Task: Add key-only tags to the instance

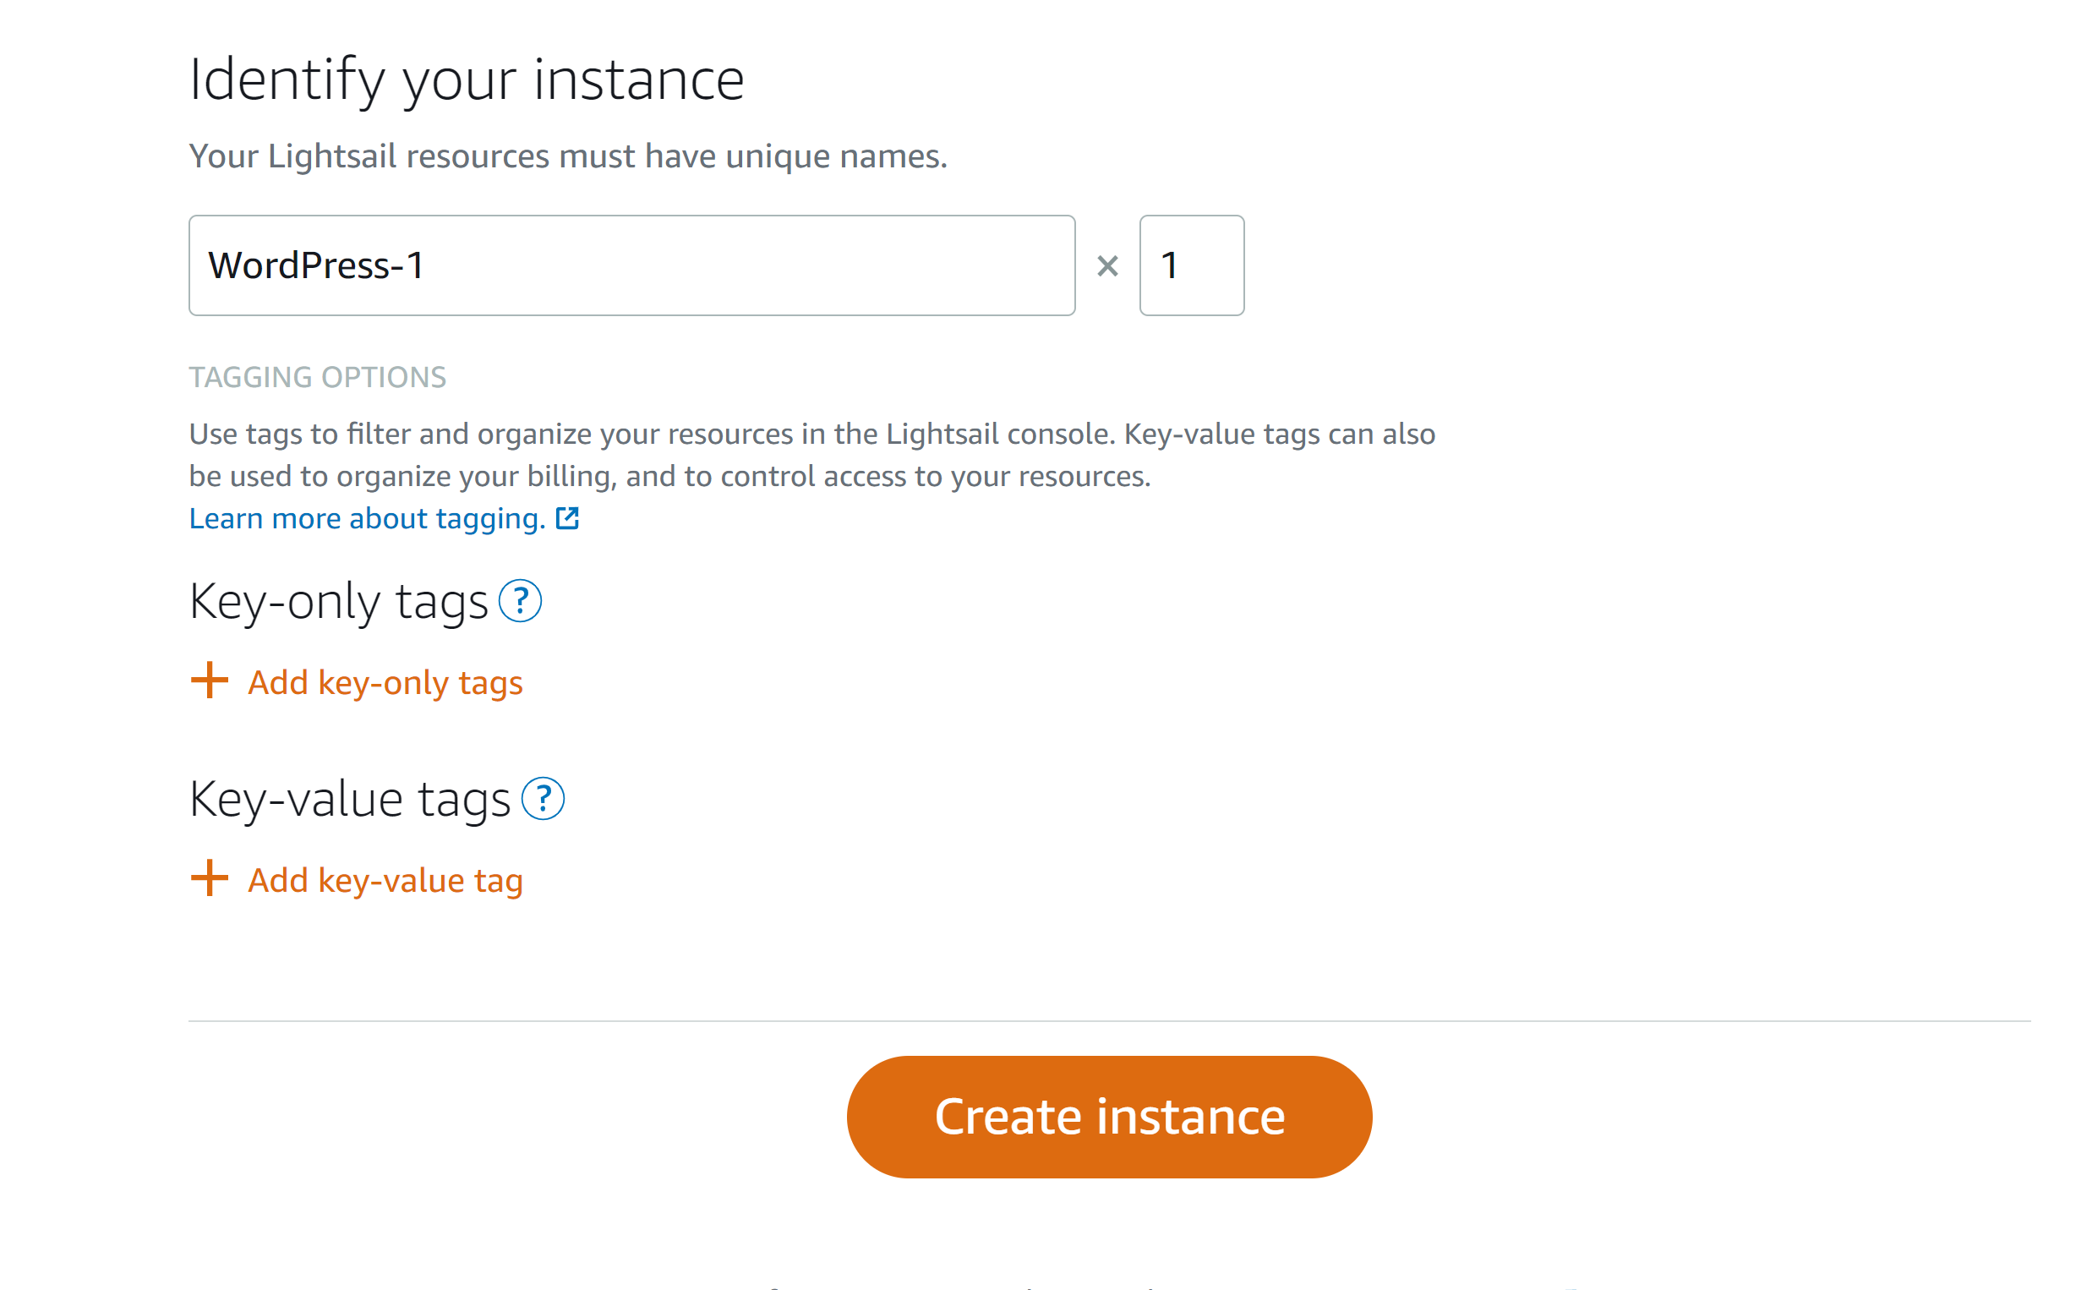Action: click(x=385, y=682)
